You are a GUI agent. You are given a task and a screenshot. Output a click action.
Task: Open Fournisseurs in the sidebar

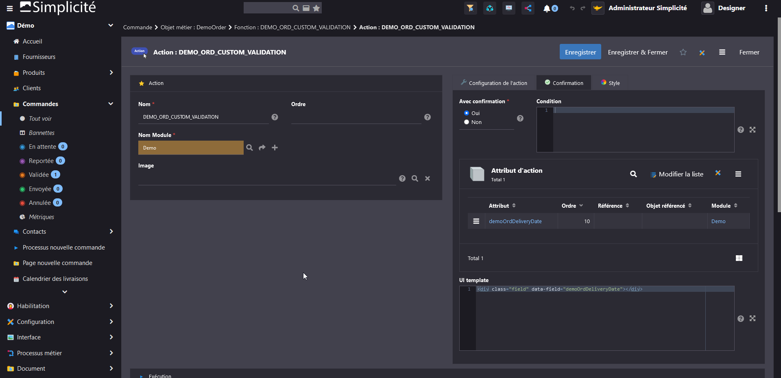tap(39, 57)
